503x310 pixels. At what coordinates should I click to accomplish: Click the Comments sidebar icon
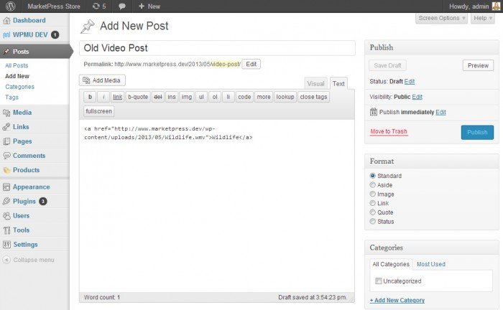[x=6, y=156]
